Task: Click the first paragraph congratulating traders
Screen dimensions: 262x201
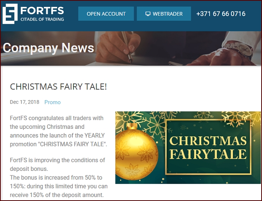Action: [59, 131]
